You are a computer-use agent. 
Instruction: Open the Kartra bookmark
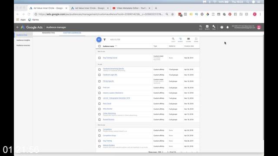33,19
